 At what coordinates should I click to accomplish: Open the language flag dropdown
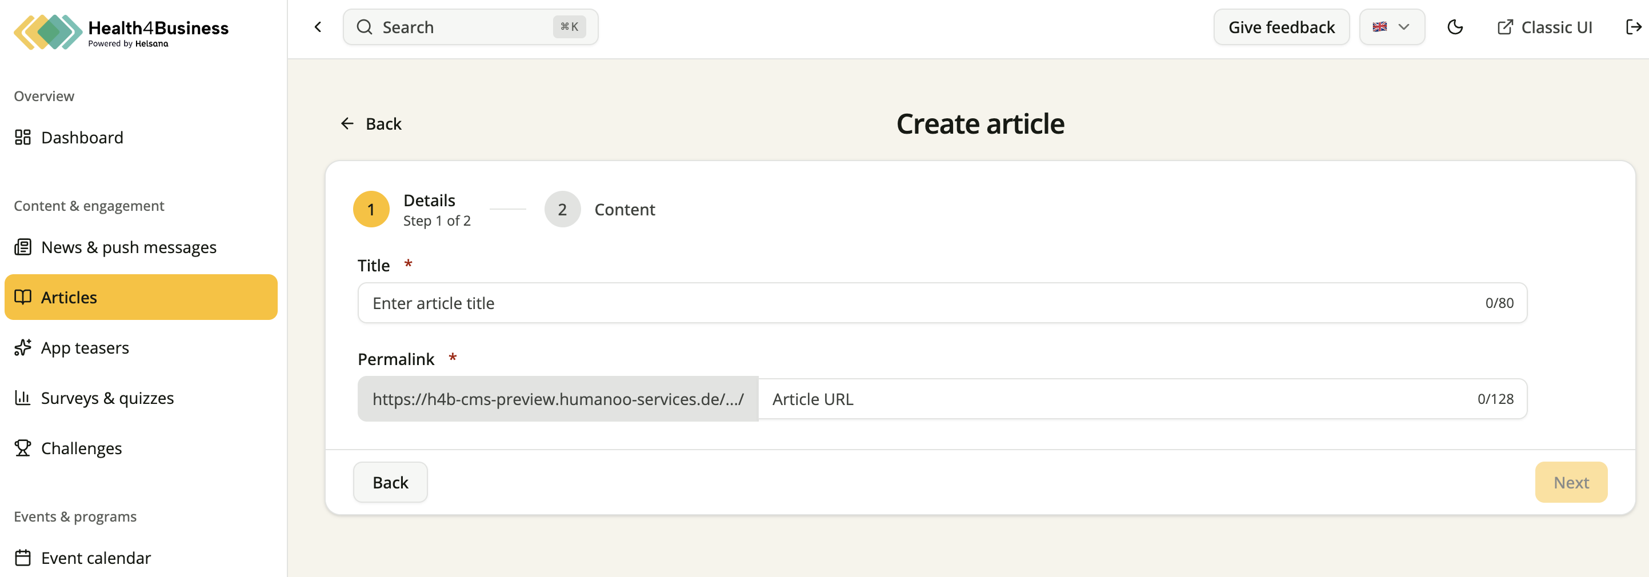[1392, 27]
